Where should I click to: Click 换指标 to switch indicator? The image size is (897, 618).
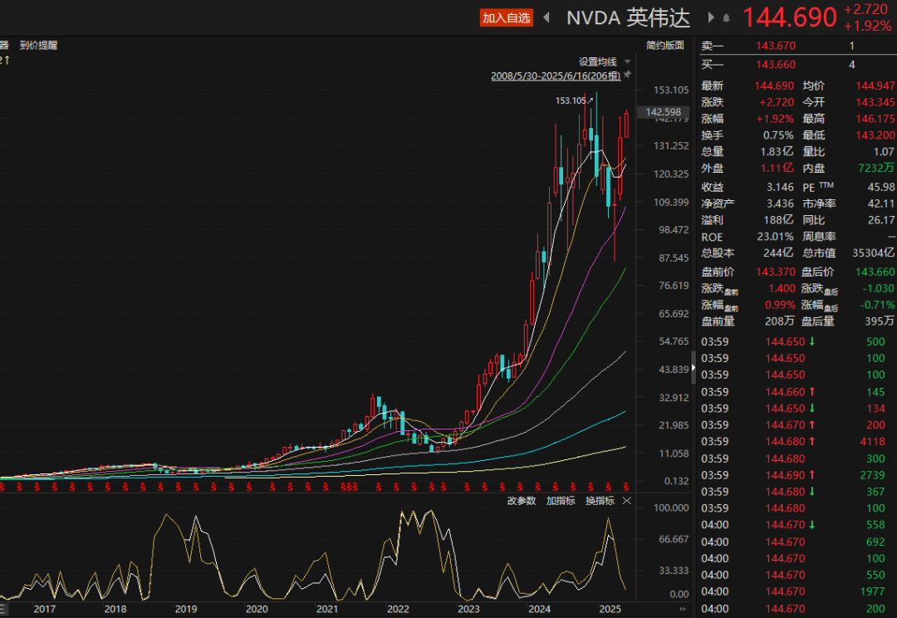pos(600,501)
